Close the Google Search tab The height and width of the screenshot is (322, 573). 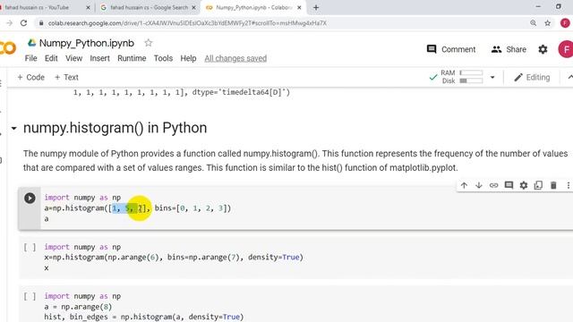coord(193,7)
